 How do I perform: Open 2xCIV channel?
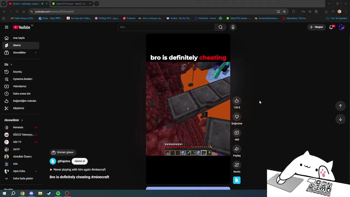pyautogui.click(x=21, y=149)
